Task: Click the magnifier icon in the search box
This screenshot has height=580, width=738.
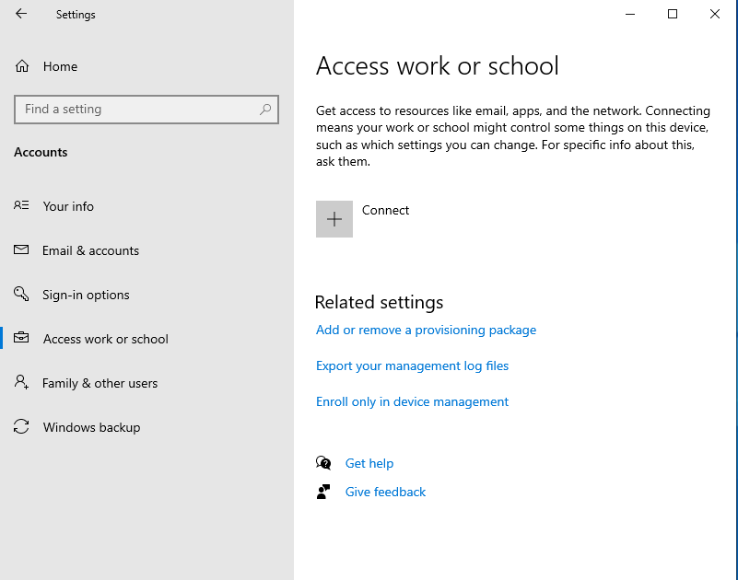Action: [265, 110]
